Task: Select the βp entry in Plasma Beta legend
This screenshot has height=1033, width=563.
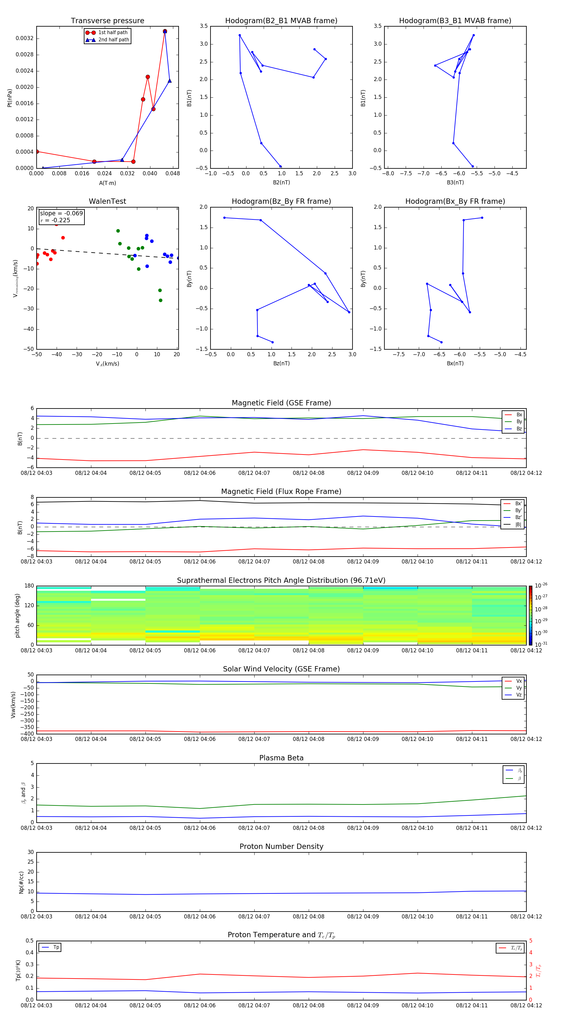Action: tap(514, 770)
